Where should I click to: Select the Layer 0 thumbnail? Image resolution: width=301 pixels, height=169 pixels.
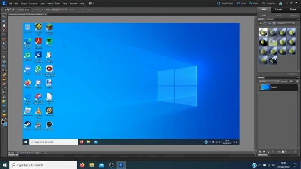(266, 87)
